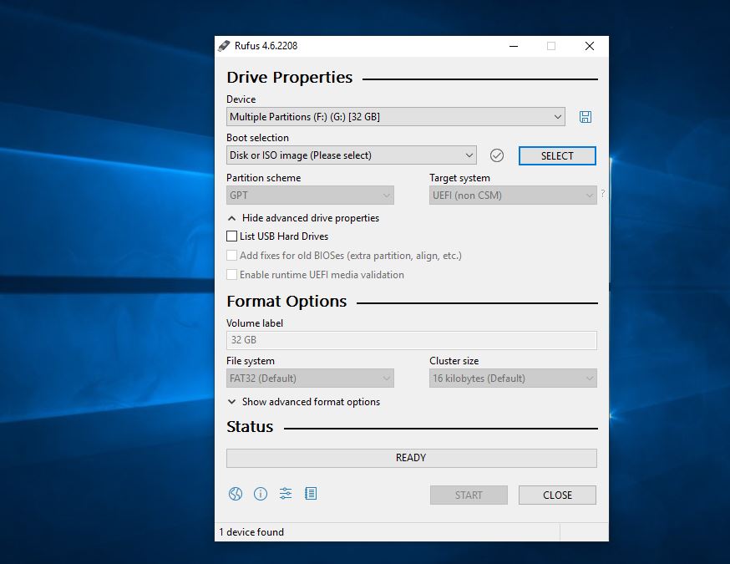This screenshot has height=564, width=730.
Task: Open the Partition scheme GPT dropdown
Action: [x=310, y=196]
